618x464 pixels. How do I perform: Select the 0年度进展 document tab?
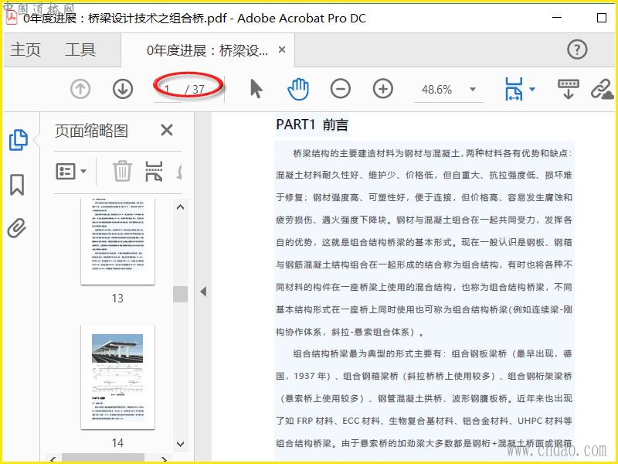tap(207, 50)
